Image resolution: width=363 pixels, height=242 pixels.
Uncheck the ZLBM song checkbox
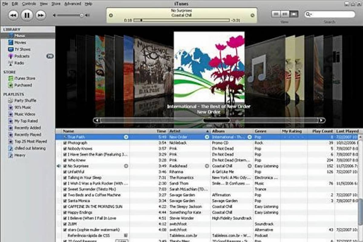pyautogui.click(x=65, y=224)
